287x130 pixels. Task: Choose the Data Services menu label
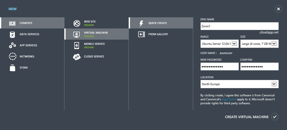pyautogui.click(x=29, y=34)
